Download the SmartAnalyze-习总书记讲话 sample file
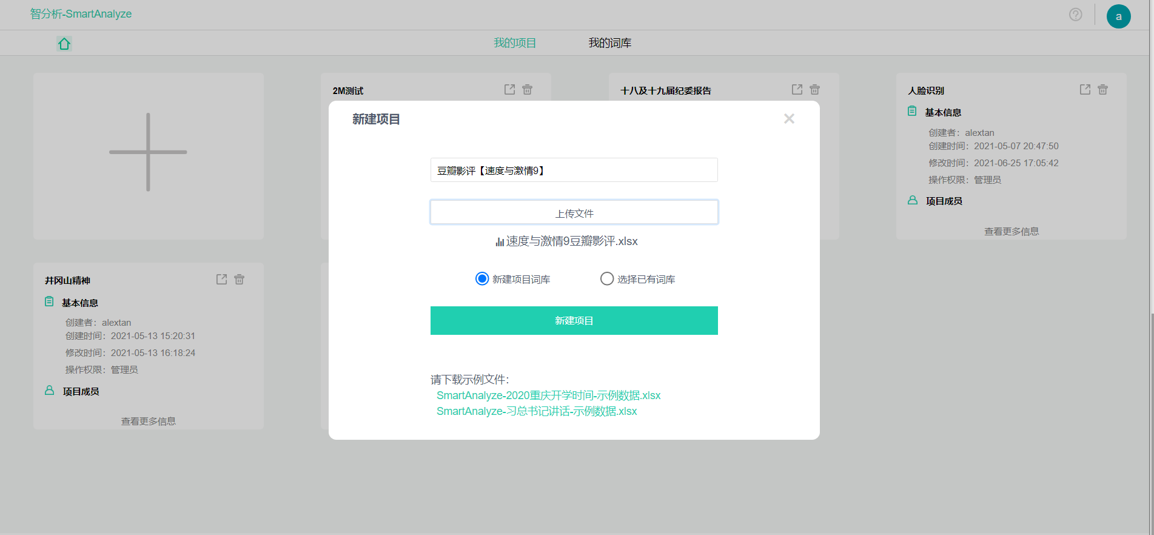Image resolution: width=1154 pixels, height=535 pixels. [x=537, y=411]
